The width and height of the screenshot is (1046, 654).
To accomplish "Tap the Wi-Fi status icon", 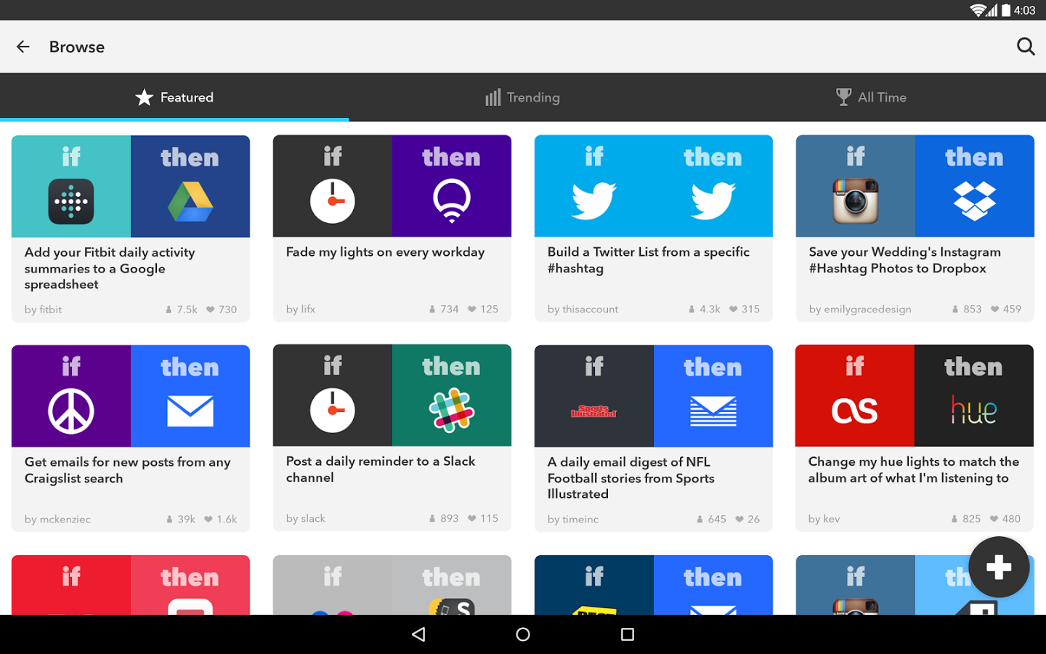I will 978,10.
